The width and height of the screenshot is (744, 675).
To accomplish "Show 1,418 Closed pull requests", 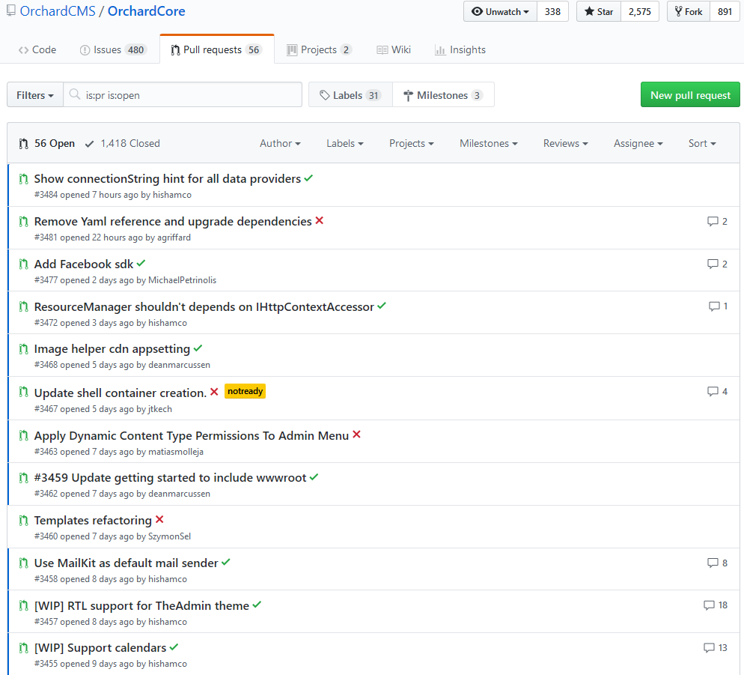I will (x=123, y=143).
